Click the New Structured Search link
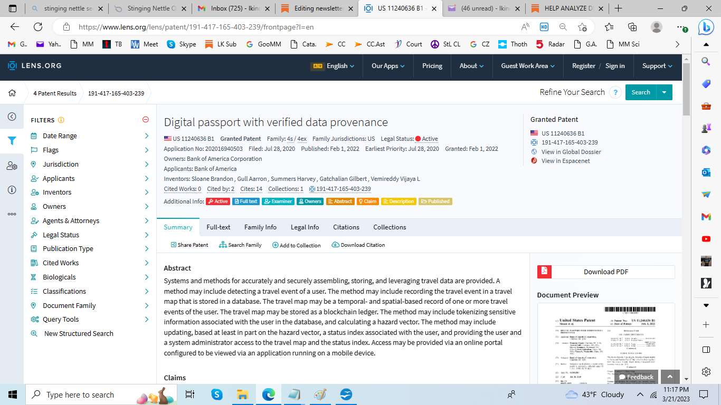This screenshot has height=405, width=721. click(79, 334)
